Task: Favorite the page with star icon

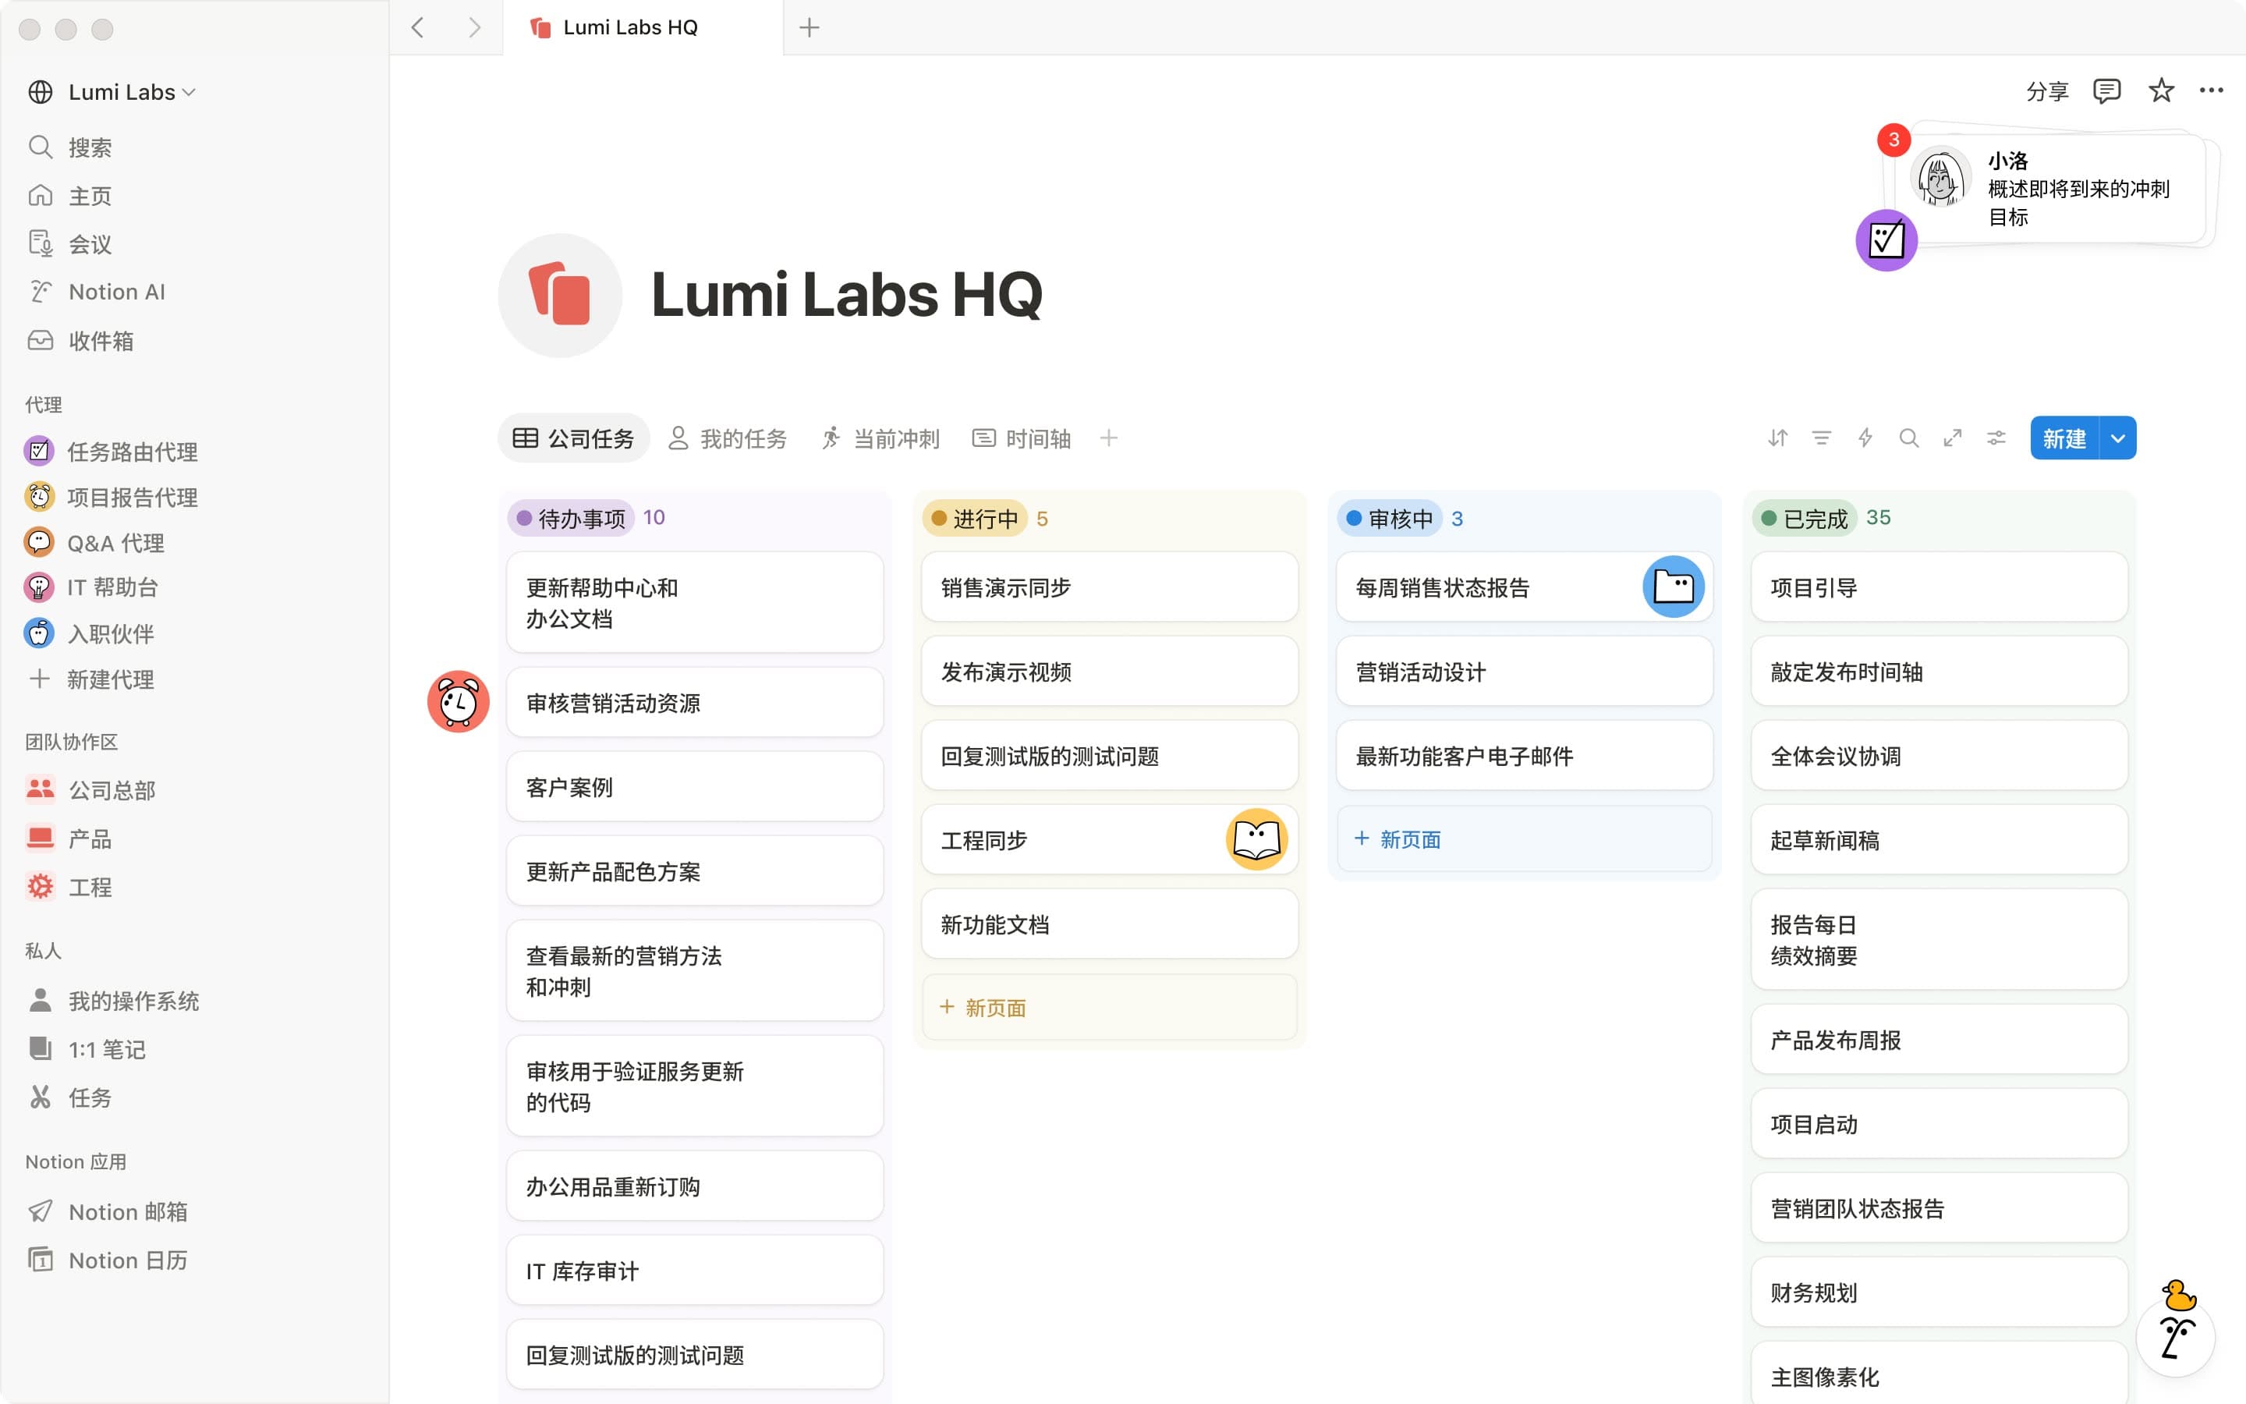Action: (2162, 90)
